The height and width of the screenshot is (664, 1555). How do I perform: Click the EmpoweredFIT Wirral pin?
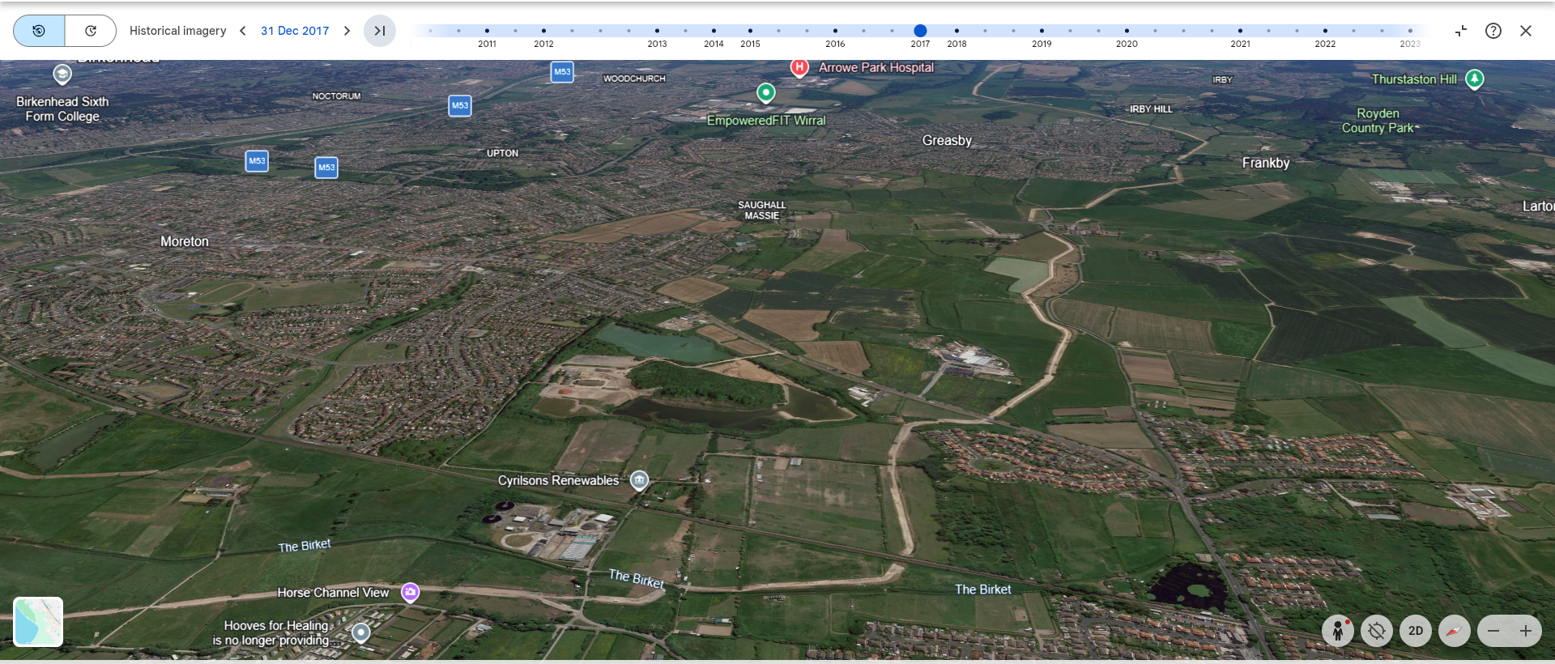coord(765,93)
